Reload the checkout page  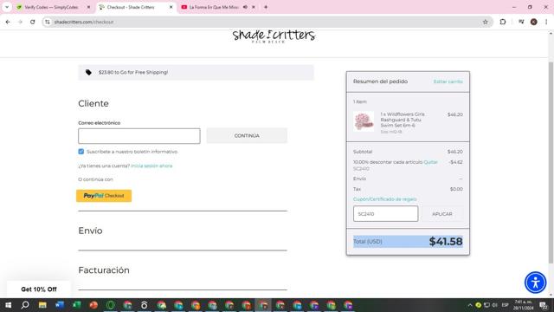coord(33,22)
